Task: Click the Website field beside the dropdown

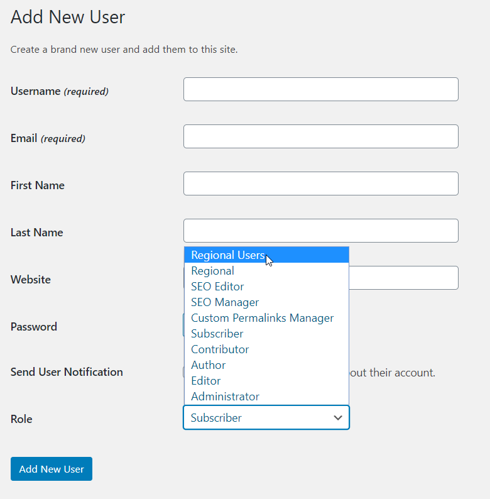Action: [403, 278]
